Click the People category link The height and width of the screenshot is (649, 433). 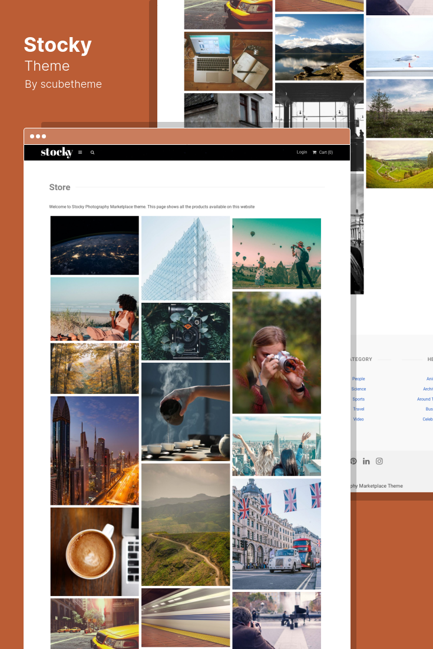[359, 379]
